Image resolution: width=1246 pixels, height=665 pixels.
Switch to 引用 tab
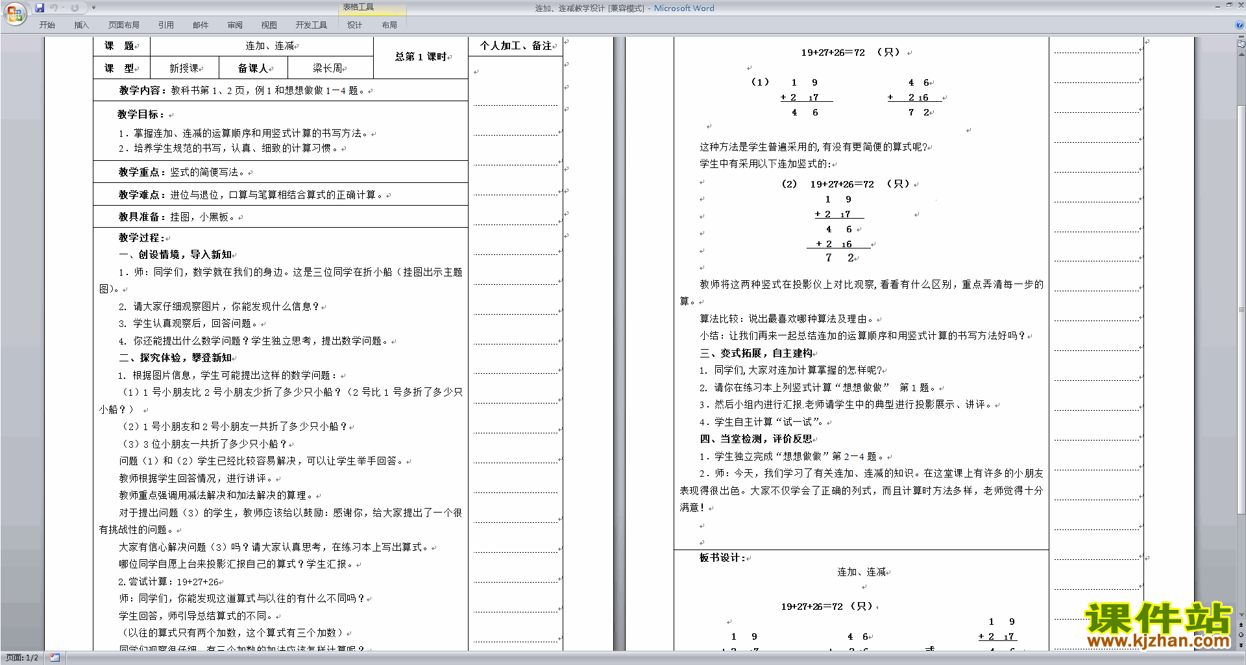point(165,25)
